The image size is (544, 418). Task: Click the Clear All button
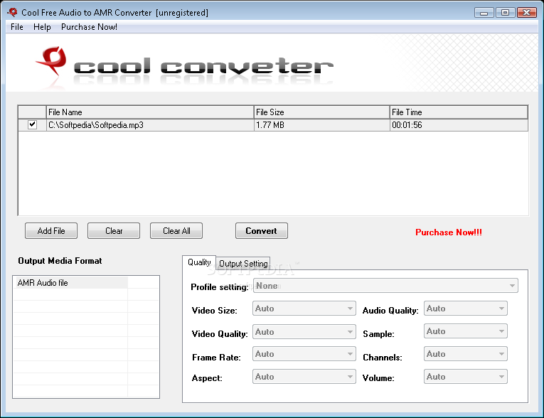176,230
